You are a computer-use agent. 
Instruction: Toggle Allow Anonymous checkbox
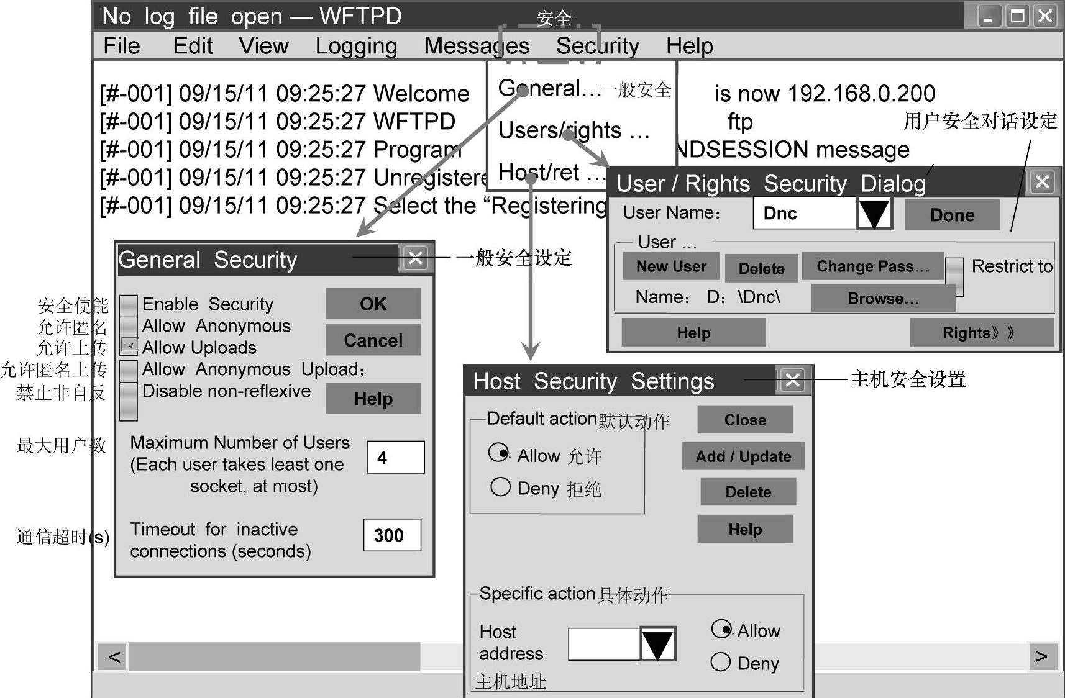(x=128, y=326)
